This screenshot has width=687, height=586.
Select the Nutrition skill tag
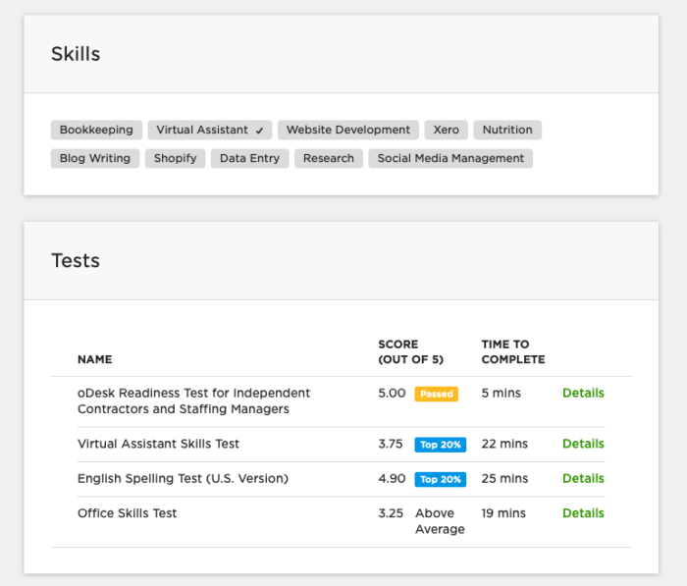click(507, 130)
